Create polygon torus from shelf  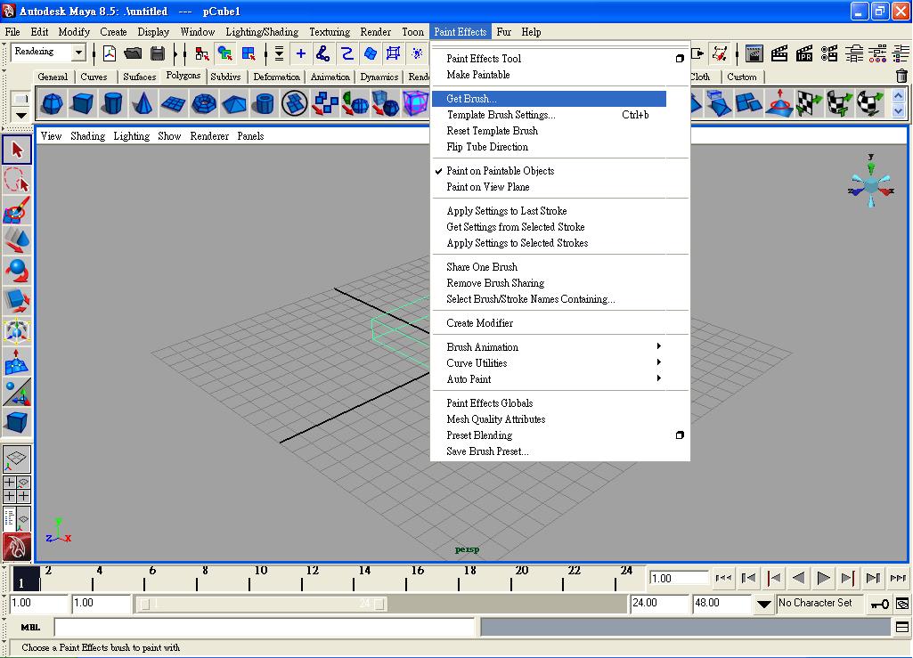[x=203, y=103]
